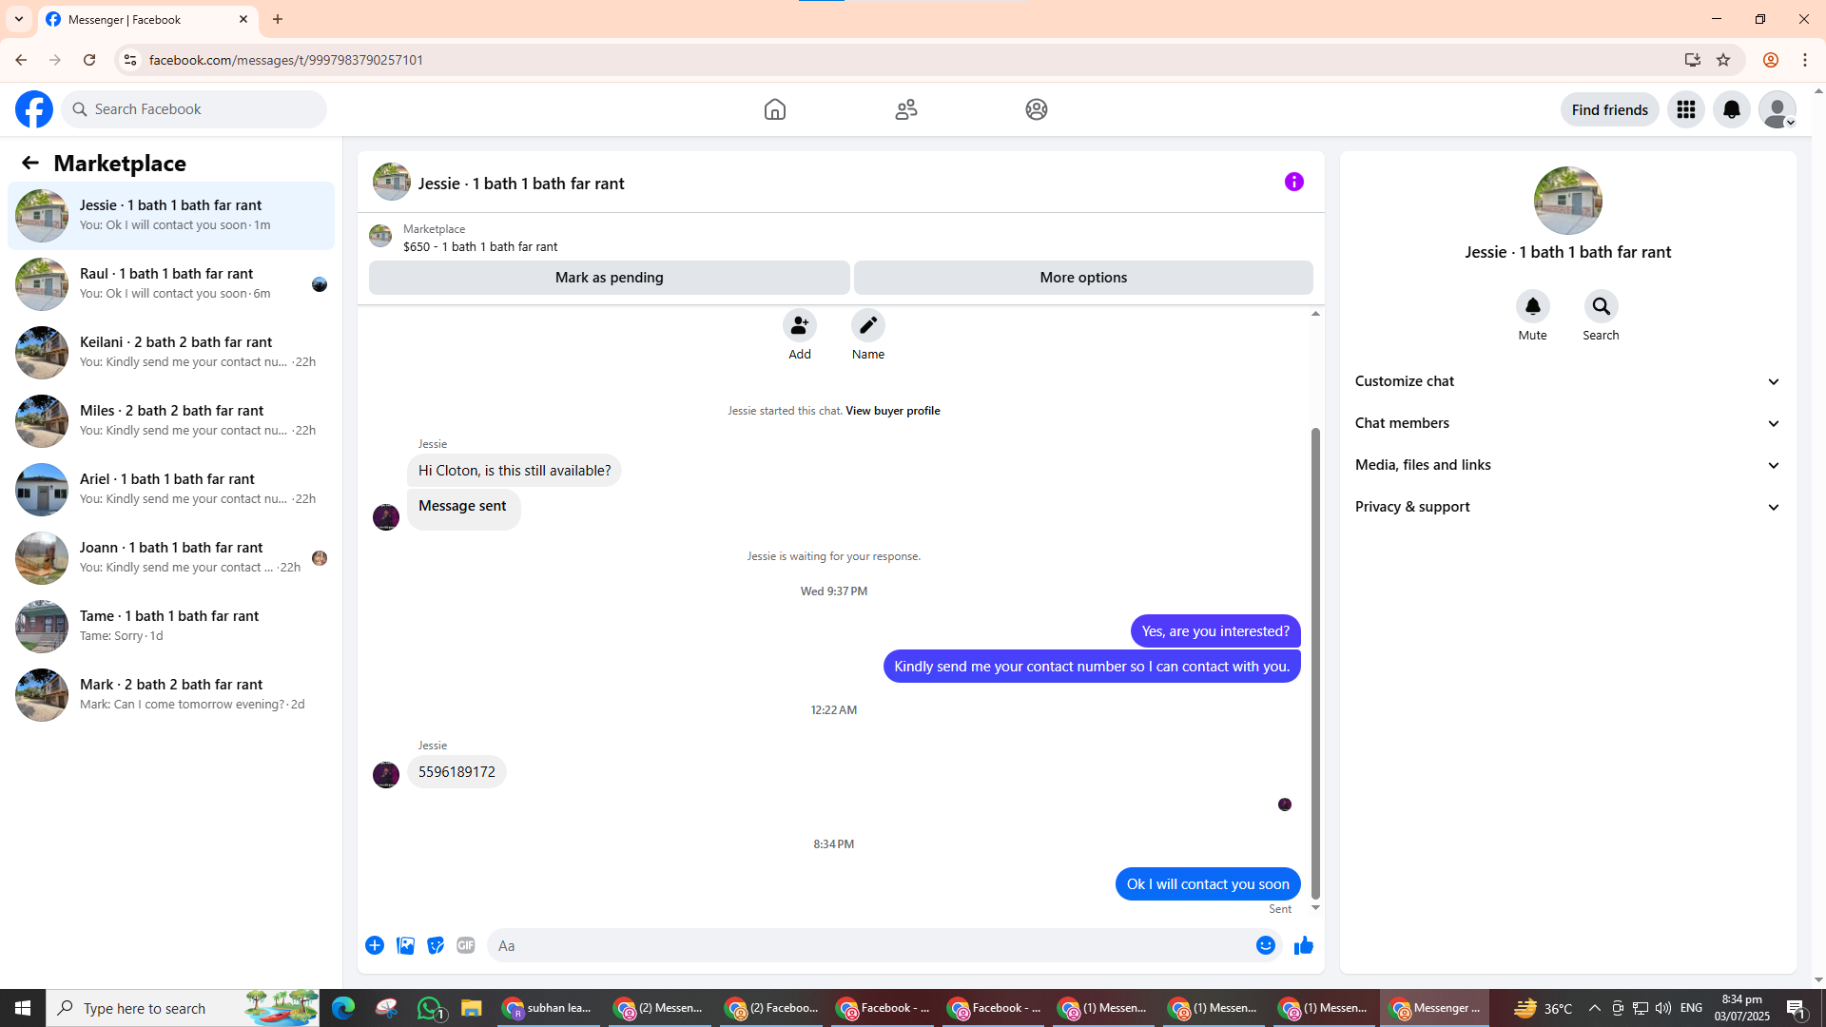Open more actions plus icon
This screenshot has width=1826, height=1027.
tap(375, 945)
